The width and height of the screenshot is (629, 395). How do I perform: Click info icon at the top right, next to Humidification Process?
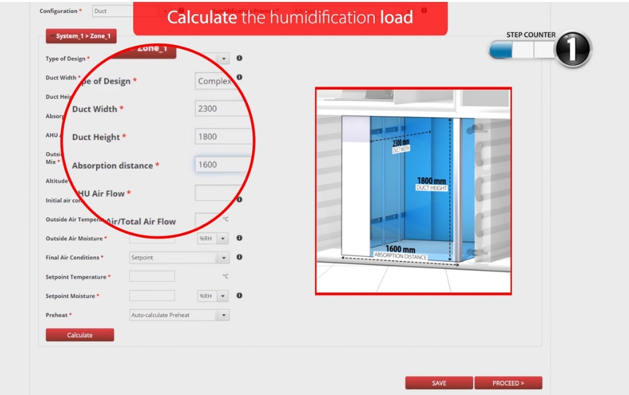[x=424, y=11]
